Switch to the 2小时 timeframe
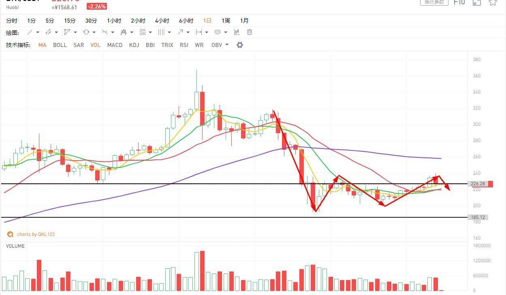Viewport: 506px width, 295px height. pyautogui.click(x=138, y=21)
